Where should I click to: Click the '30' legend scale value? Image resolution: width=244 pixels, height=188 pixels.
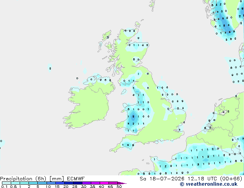[x=84, y=186]
